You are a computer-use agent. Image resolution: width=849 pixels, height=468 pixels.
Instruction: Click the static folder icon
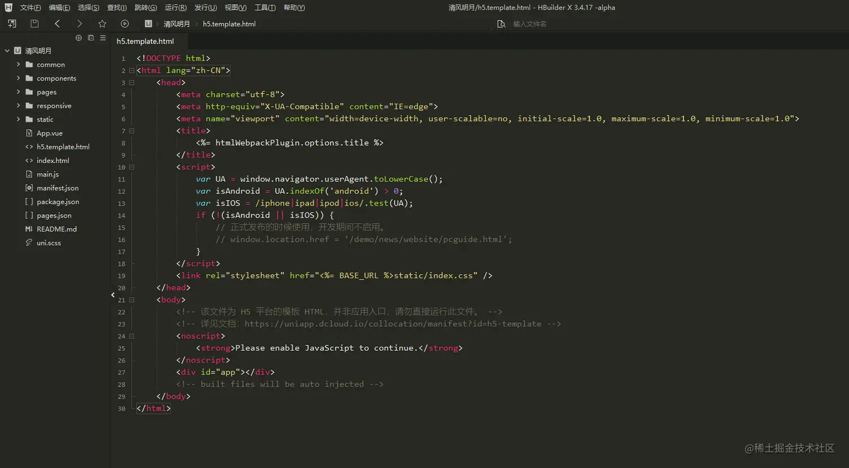(x=29, y=119)
